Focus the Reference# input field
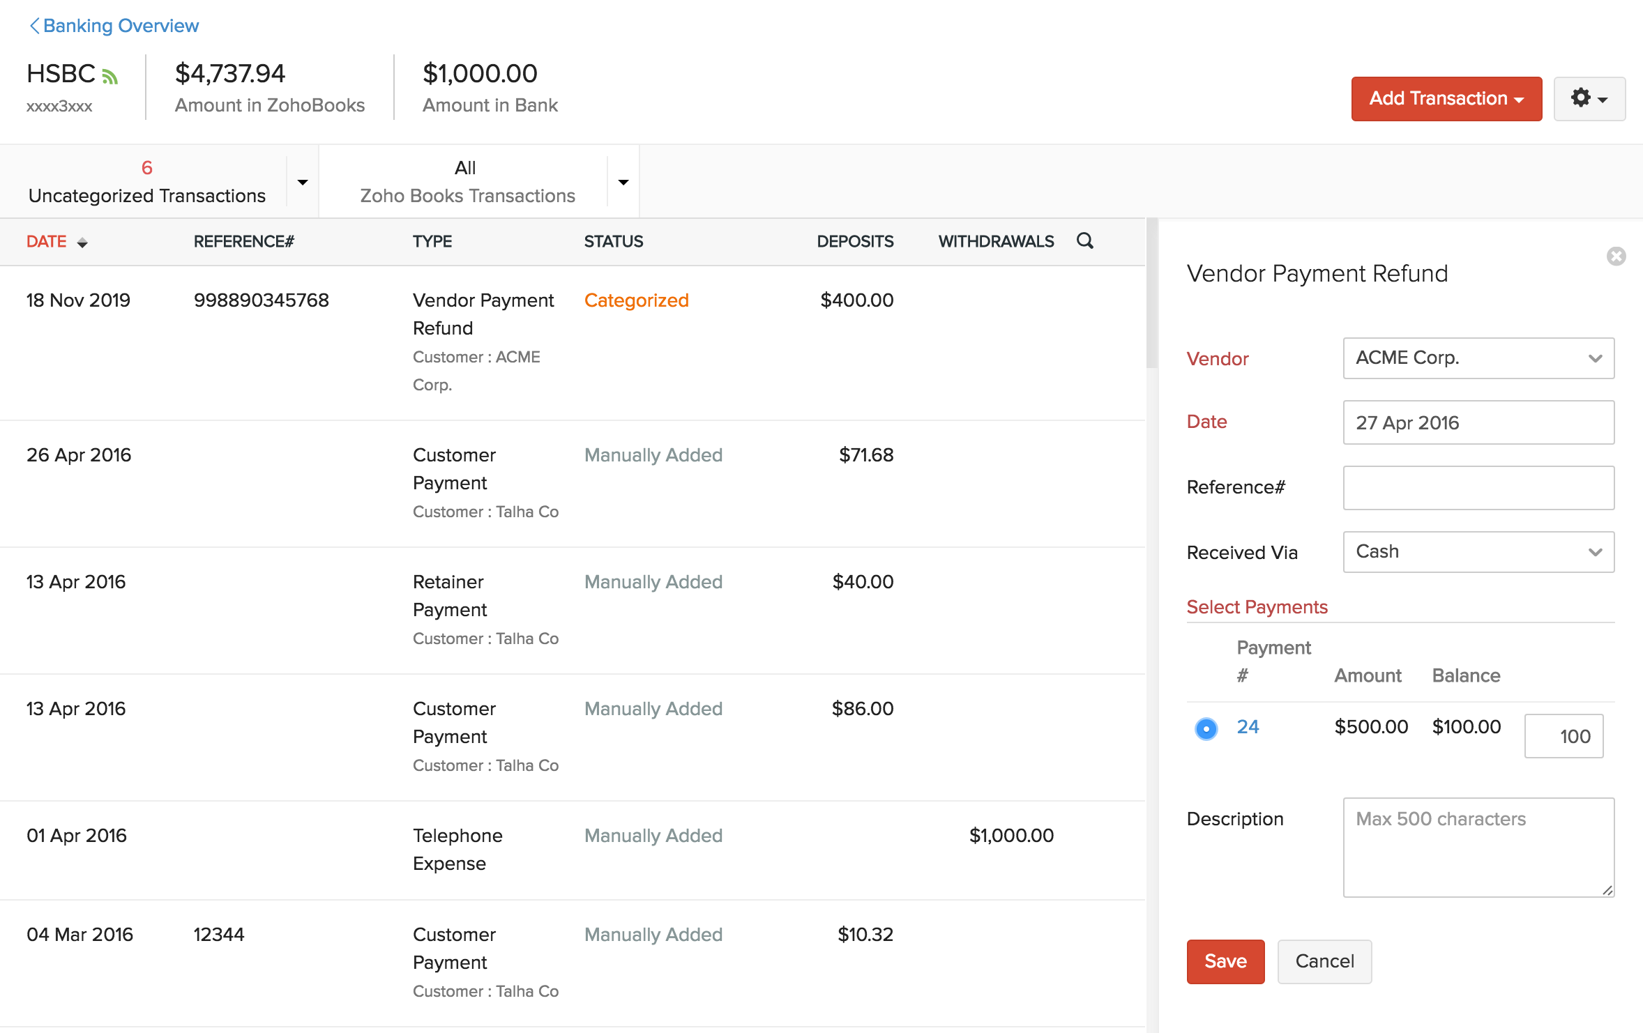Screen dimensions: 1643x1033 [x=1478, y=488]
